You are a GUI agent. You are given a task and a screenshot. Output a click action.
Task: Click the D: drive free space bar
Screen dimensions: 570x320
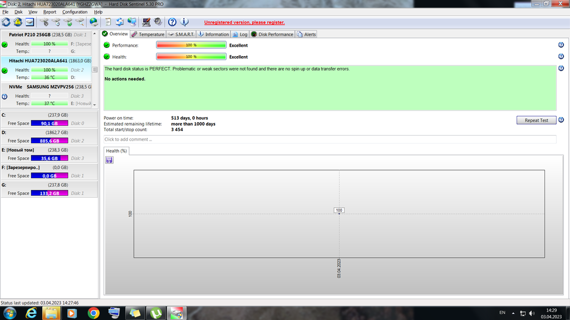[x=50, y=141]
